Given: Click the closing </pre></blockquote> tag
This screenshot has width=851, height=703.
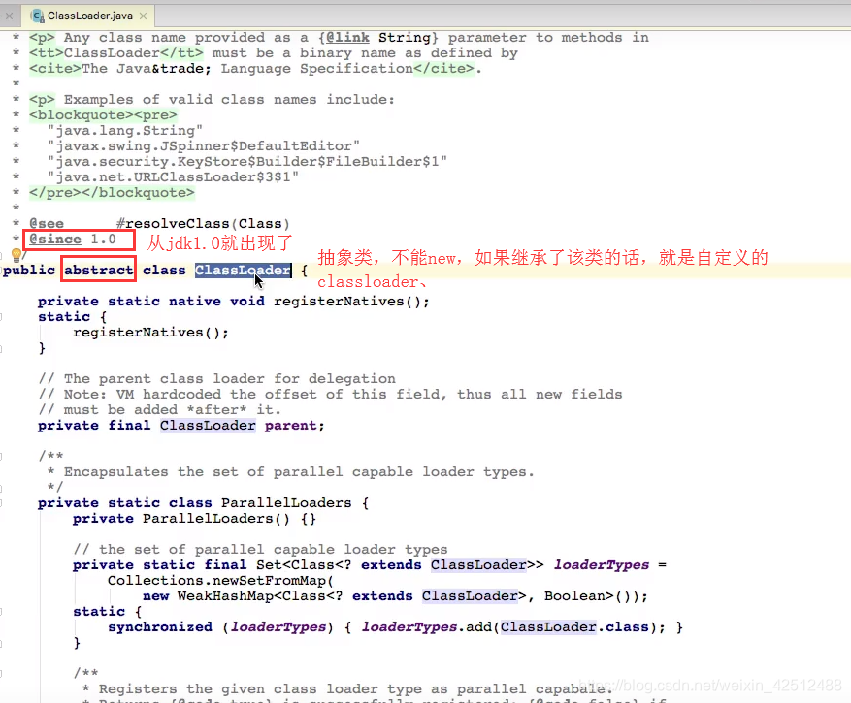Looking at the screenshot, I should pos(112,193).
